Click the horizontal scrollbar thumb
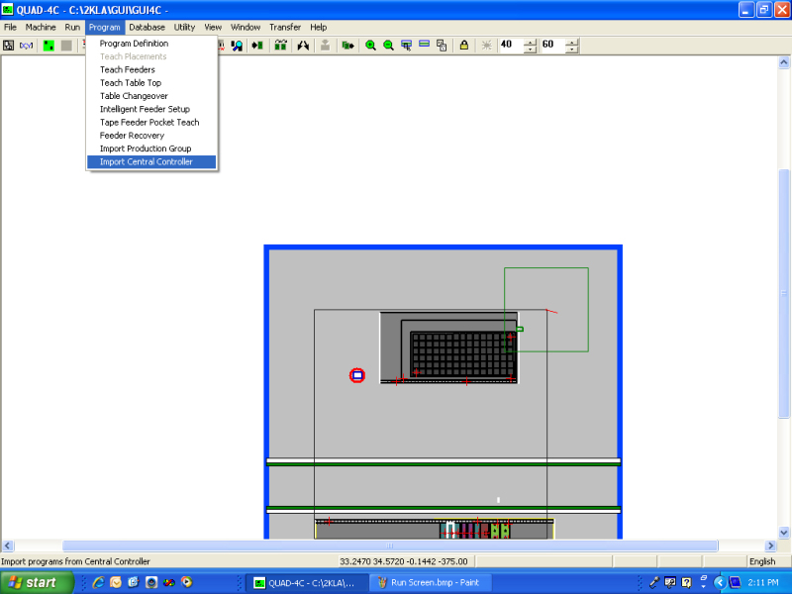This screenshot has width=792, height=594. click(x=389, y=545)
